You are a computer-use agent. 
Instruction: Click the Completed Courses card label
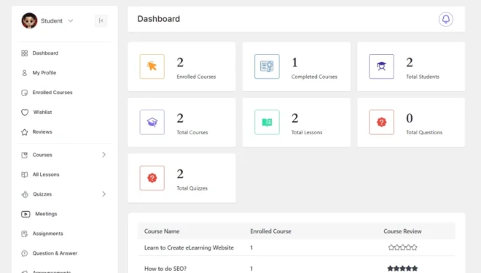[314, 77]
